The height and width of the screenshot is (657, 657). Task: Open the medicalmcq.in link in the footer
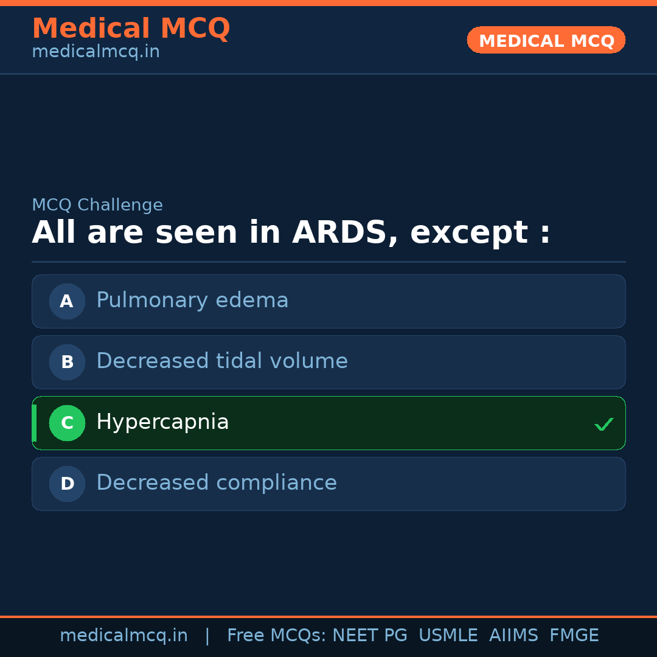coord(123,636)
